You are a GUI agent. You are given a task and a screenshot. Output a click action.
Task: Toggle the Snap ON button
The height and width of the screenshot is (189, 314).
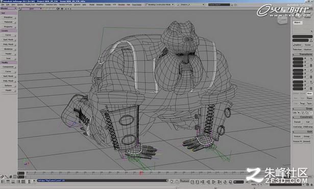pyautogui.click(x=295, y=113)
